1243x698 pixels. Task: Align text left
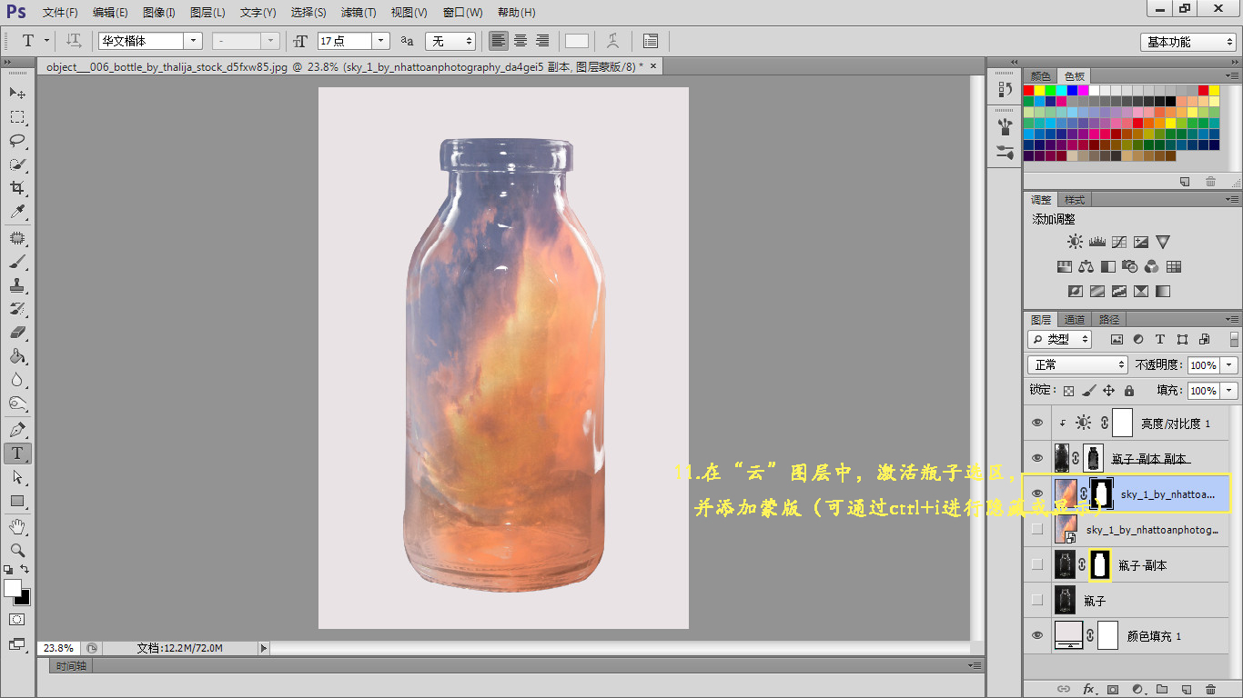pos(499,41)
